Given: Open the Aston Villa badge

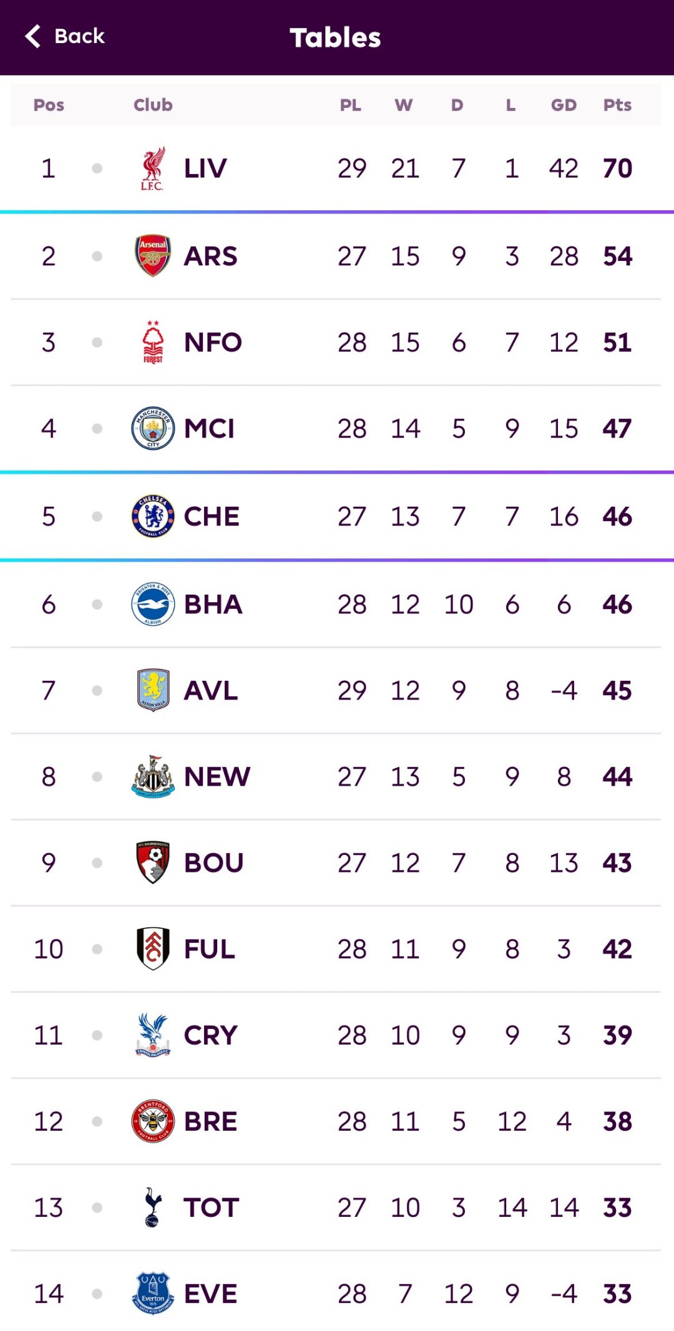Looking at the screenshot, I should coord(153,690).
